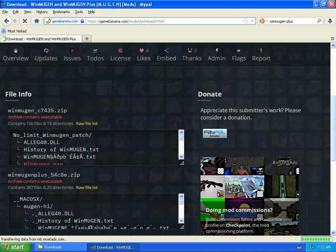
Task: Open the Most Visited bookmarks folder
Action: pyautogui.click(x=14, y=31)
